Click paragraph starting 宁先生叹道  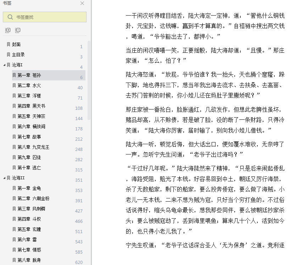(205, 246)
